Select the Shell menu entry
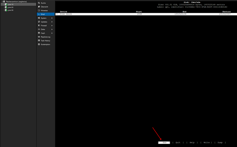237x147 pixels. [46, 14]
